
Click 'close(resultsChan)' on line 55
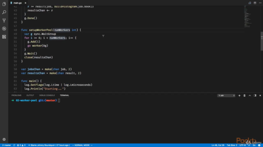coord(39,57)
